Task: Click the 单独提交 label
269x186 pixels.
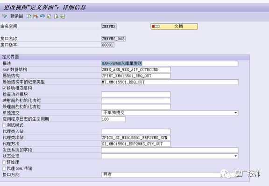Action: [x=11, y=113]
